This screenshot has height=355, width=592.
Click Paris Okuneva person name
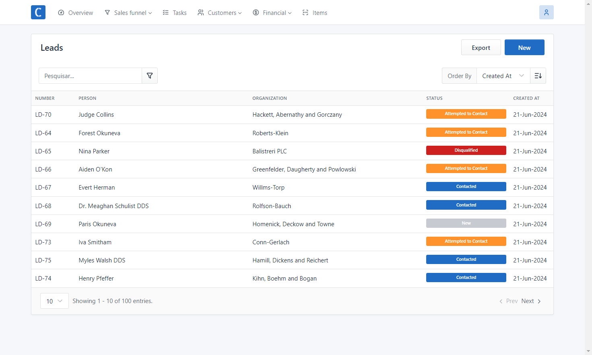pos(97,224)
